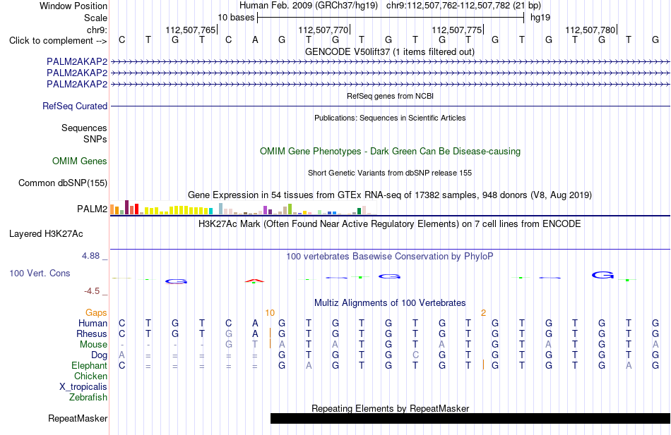Screen dimensions: 671x435
Task: Click the black RepeatMasker element bar
Action: click(470, 418)
